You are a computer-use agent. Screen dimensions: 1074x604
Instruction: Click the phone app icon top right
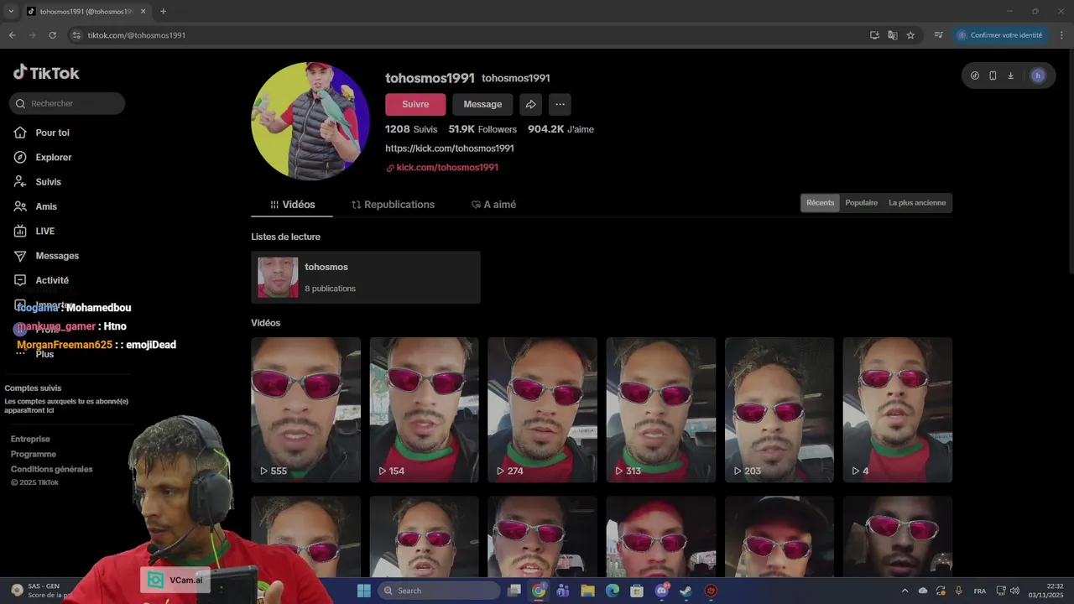pos(993,75)
